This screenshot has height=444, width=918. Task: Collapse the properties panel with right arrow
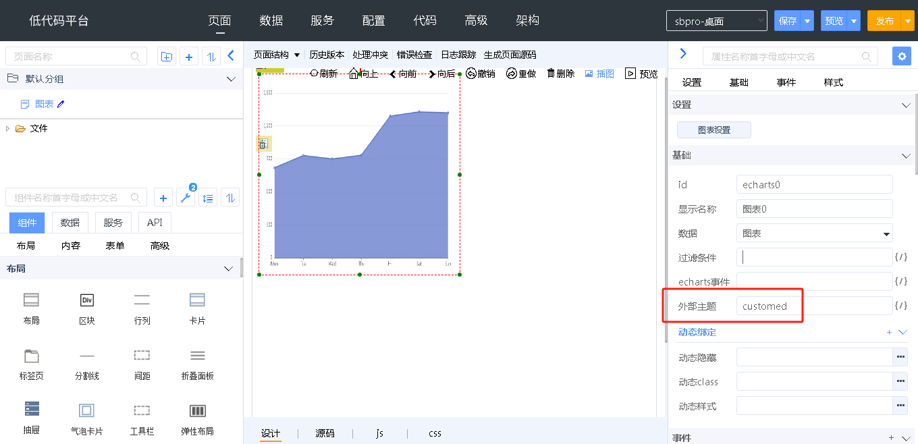(683, 54)
